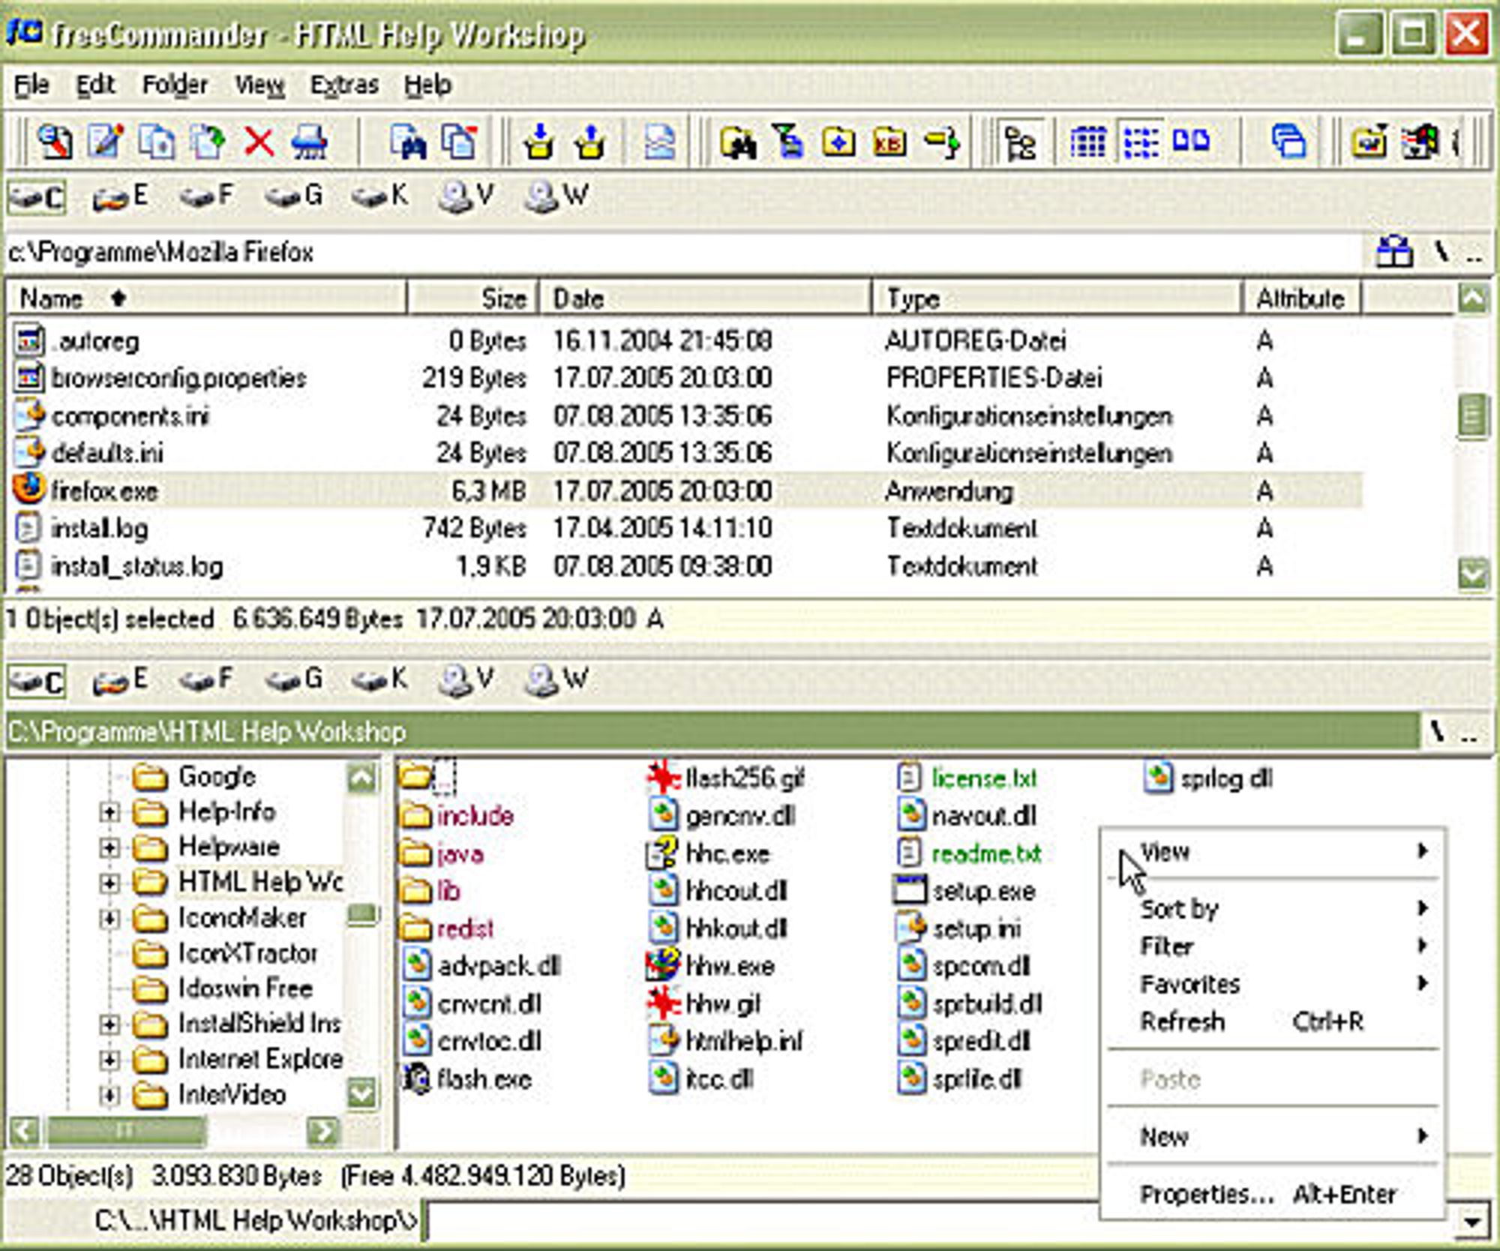This screenshot has height=1251, width=1500.
Task: Select drive E in the top drive bar
Action: [120, 197]
